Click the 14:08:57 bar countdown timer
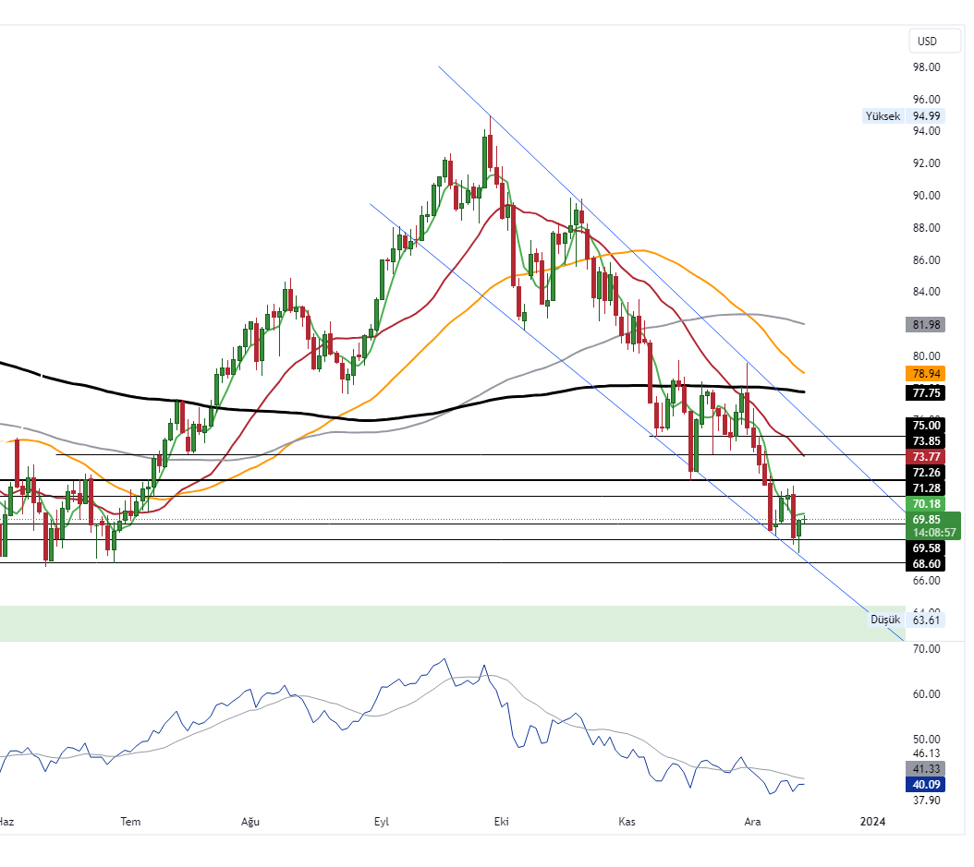 933,533
